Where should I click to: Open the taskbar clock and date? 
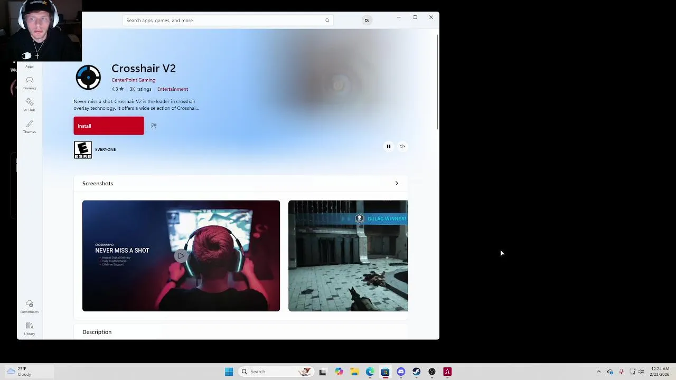point(660,372)
